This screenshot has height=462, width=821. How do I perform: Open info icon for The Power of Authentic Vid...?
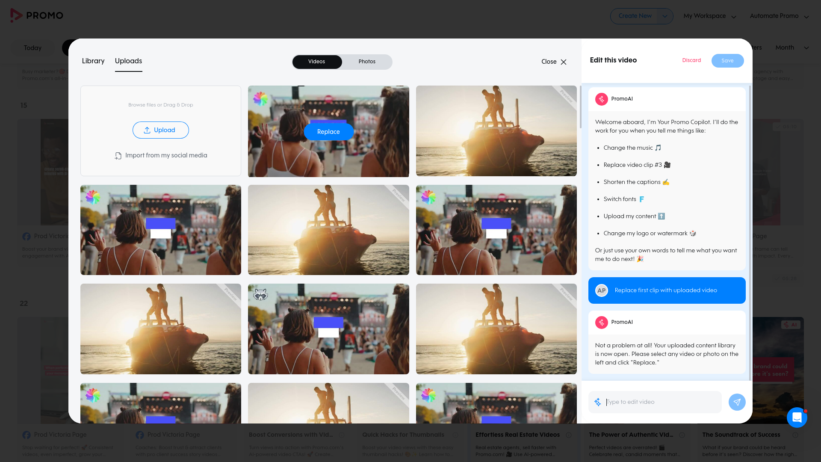click(x=682, y=435)
